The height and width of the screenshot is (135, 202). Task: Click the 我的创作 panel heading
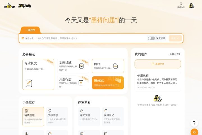pos(141,54)
